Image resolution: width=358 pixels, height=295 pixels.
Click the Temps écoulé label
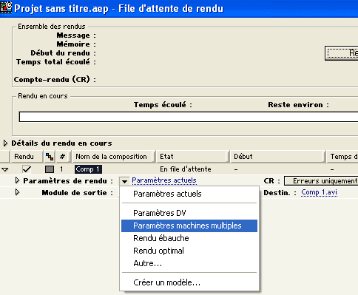click(x=163, y=105)
